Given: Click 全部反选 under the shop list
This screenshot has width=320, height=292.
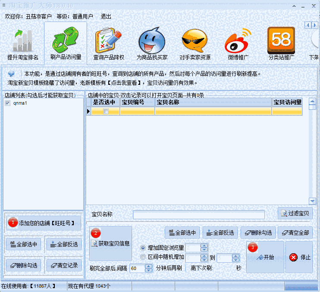Looking at the screenshot, I should [64, 244].
